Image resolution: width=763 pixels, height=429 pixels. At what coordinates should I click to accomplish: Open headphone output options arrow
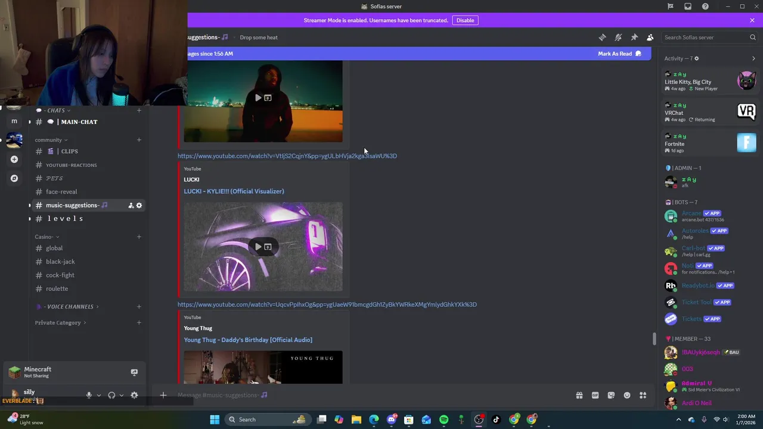(122, 395)
